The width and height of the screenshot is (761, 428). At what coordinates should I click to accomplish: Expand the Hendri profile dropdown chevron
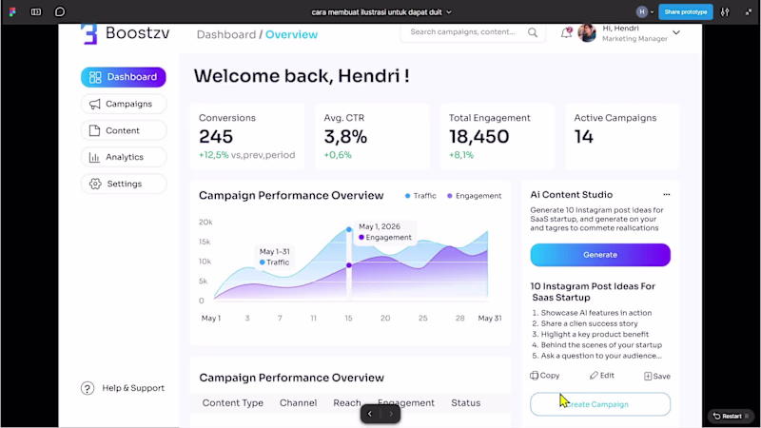tap(676, 33)
